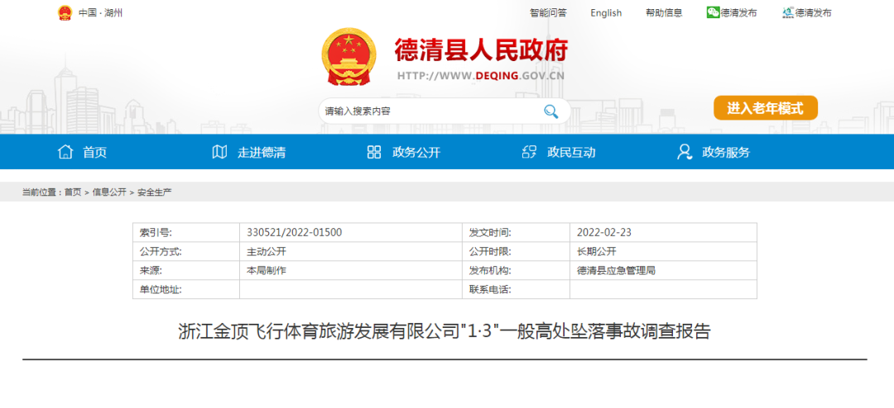This screenshot has height=408, width=894.
Task: Click the 公开方式: label cell
Action: pos(186,251)
